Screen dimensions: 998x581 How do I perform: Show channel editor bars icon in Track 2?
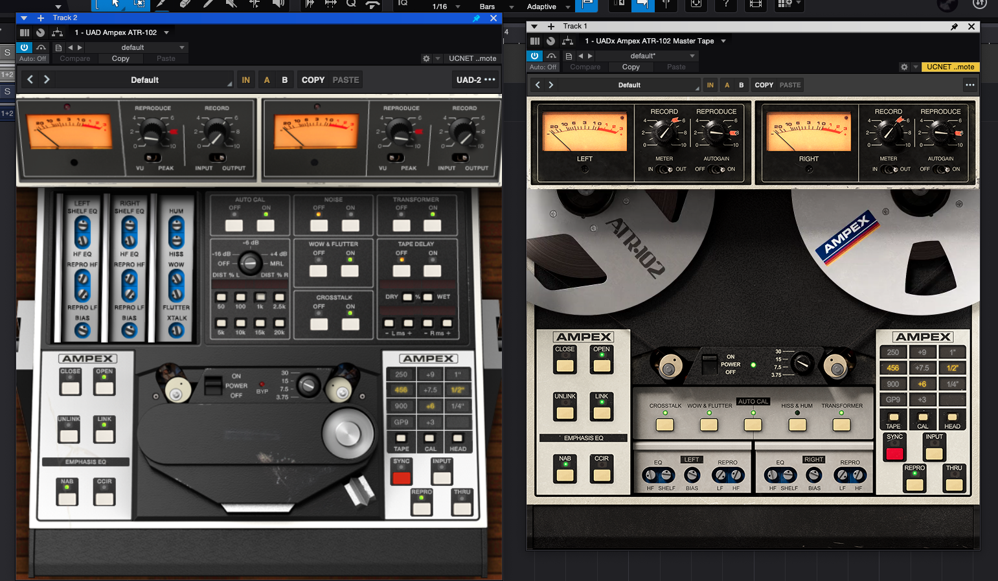(x=25, y=32)
